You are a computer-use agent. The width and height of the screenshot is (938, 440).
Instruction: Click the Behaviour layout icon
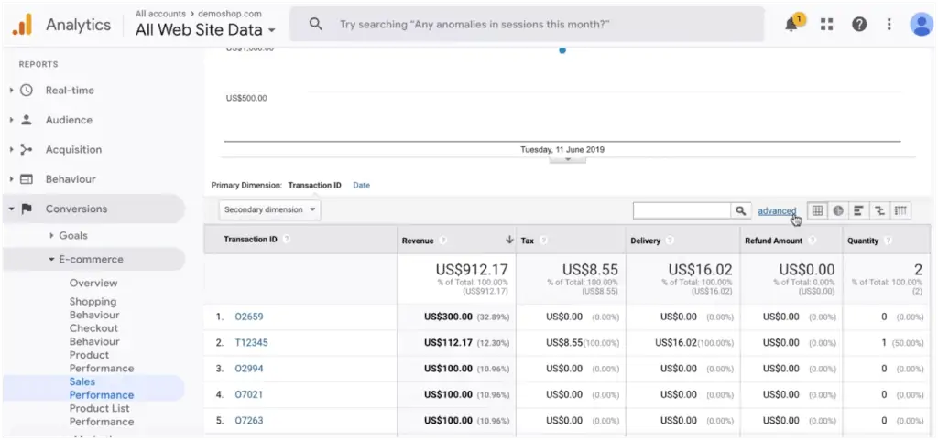pyautogui.click(x=27, y=179)
